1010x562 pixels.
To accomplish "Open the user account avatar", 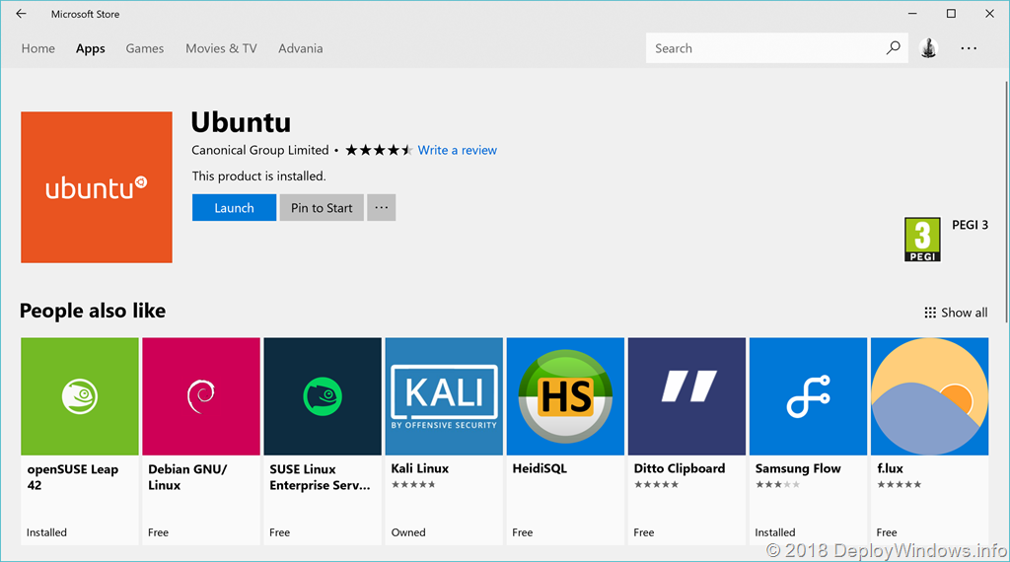I will click(928, 47).
